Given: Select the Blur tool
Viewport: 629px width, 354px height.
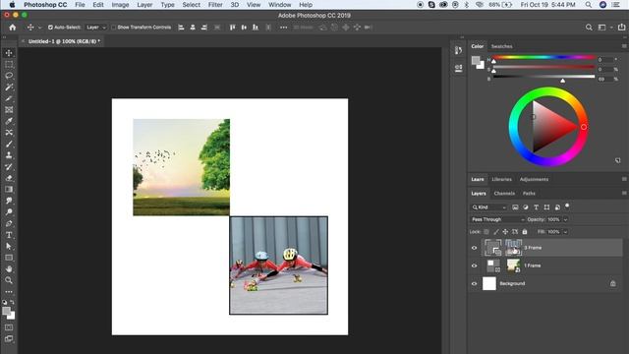Looking at the screenshot, I should click(9, 201).
